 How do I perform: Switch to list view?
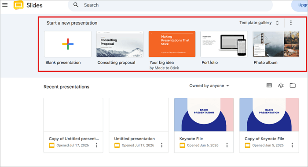pyautogui.click(x=269, y=85)
